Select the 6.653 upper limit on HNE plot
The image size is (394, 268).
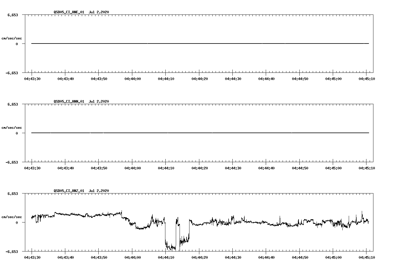pos(13,15)
